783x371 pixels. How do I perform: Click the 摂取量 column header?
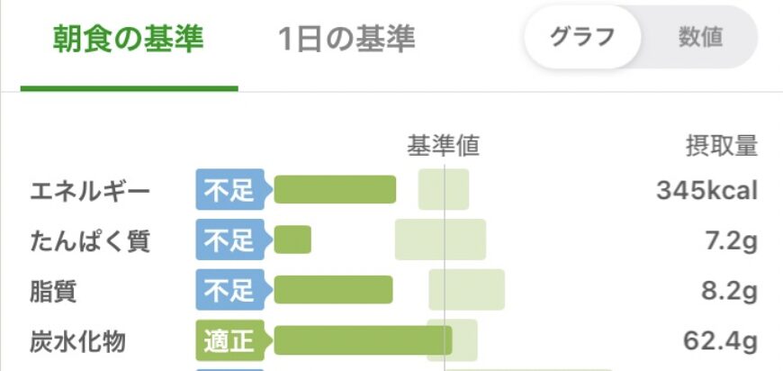coord(722,146)
